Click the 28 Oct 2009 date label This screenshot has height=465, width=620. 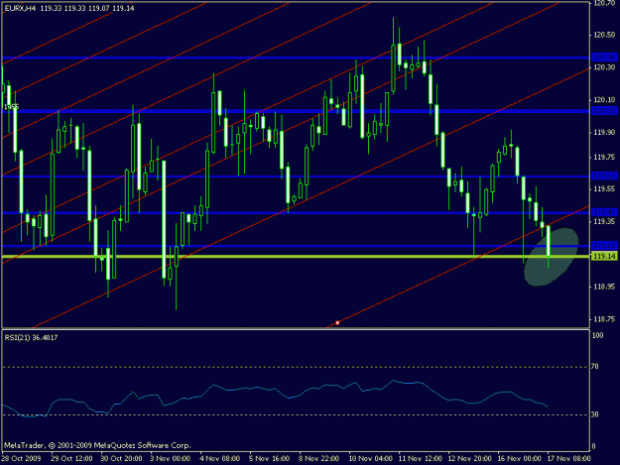click(x=21, y=459)
